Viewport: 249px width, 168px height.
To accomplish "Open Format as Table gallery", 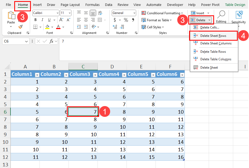I will tap(157, 20).
